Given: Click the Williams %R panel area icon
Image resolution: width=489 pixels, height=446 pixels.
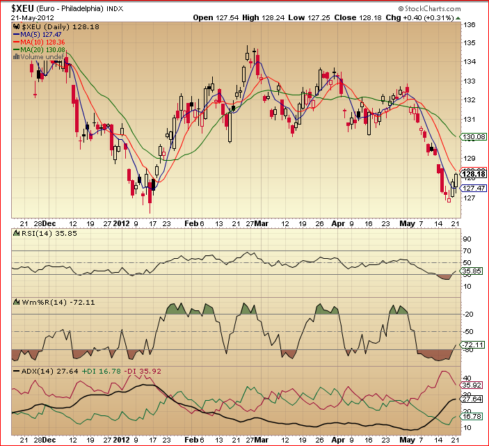Looking at the screenshot, I should coord(17,302).
